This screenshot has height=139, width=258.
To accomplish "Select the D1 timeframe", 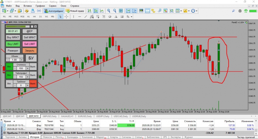I will [41, 17].
